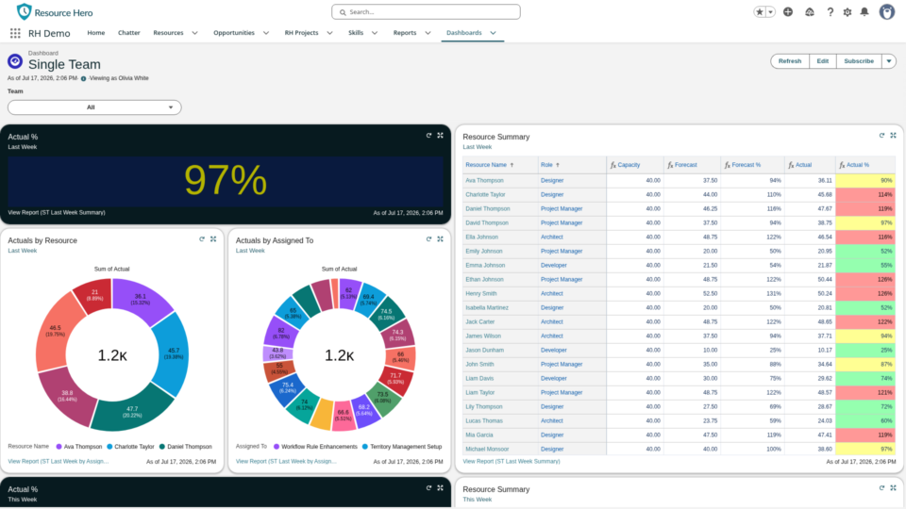Click into the global Search box
Screen dimensions: 906x509
pyautogui.click(x=426, y=12)
